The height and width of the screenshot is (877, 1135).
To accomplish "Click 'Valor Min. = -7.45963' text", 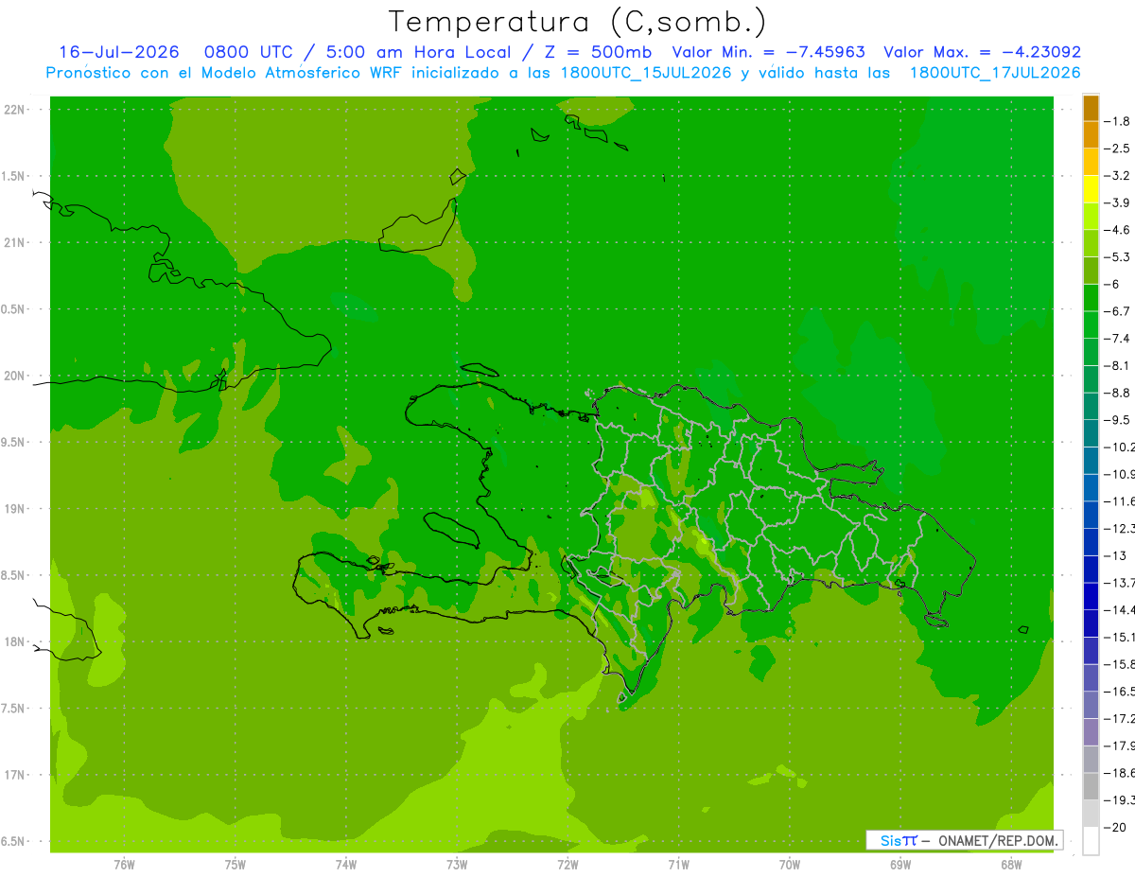I will pyautogui.click(x=768, y=52).
